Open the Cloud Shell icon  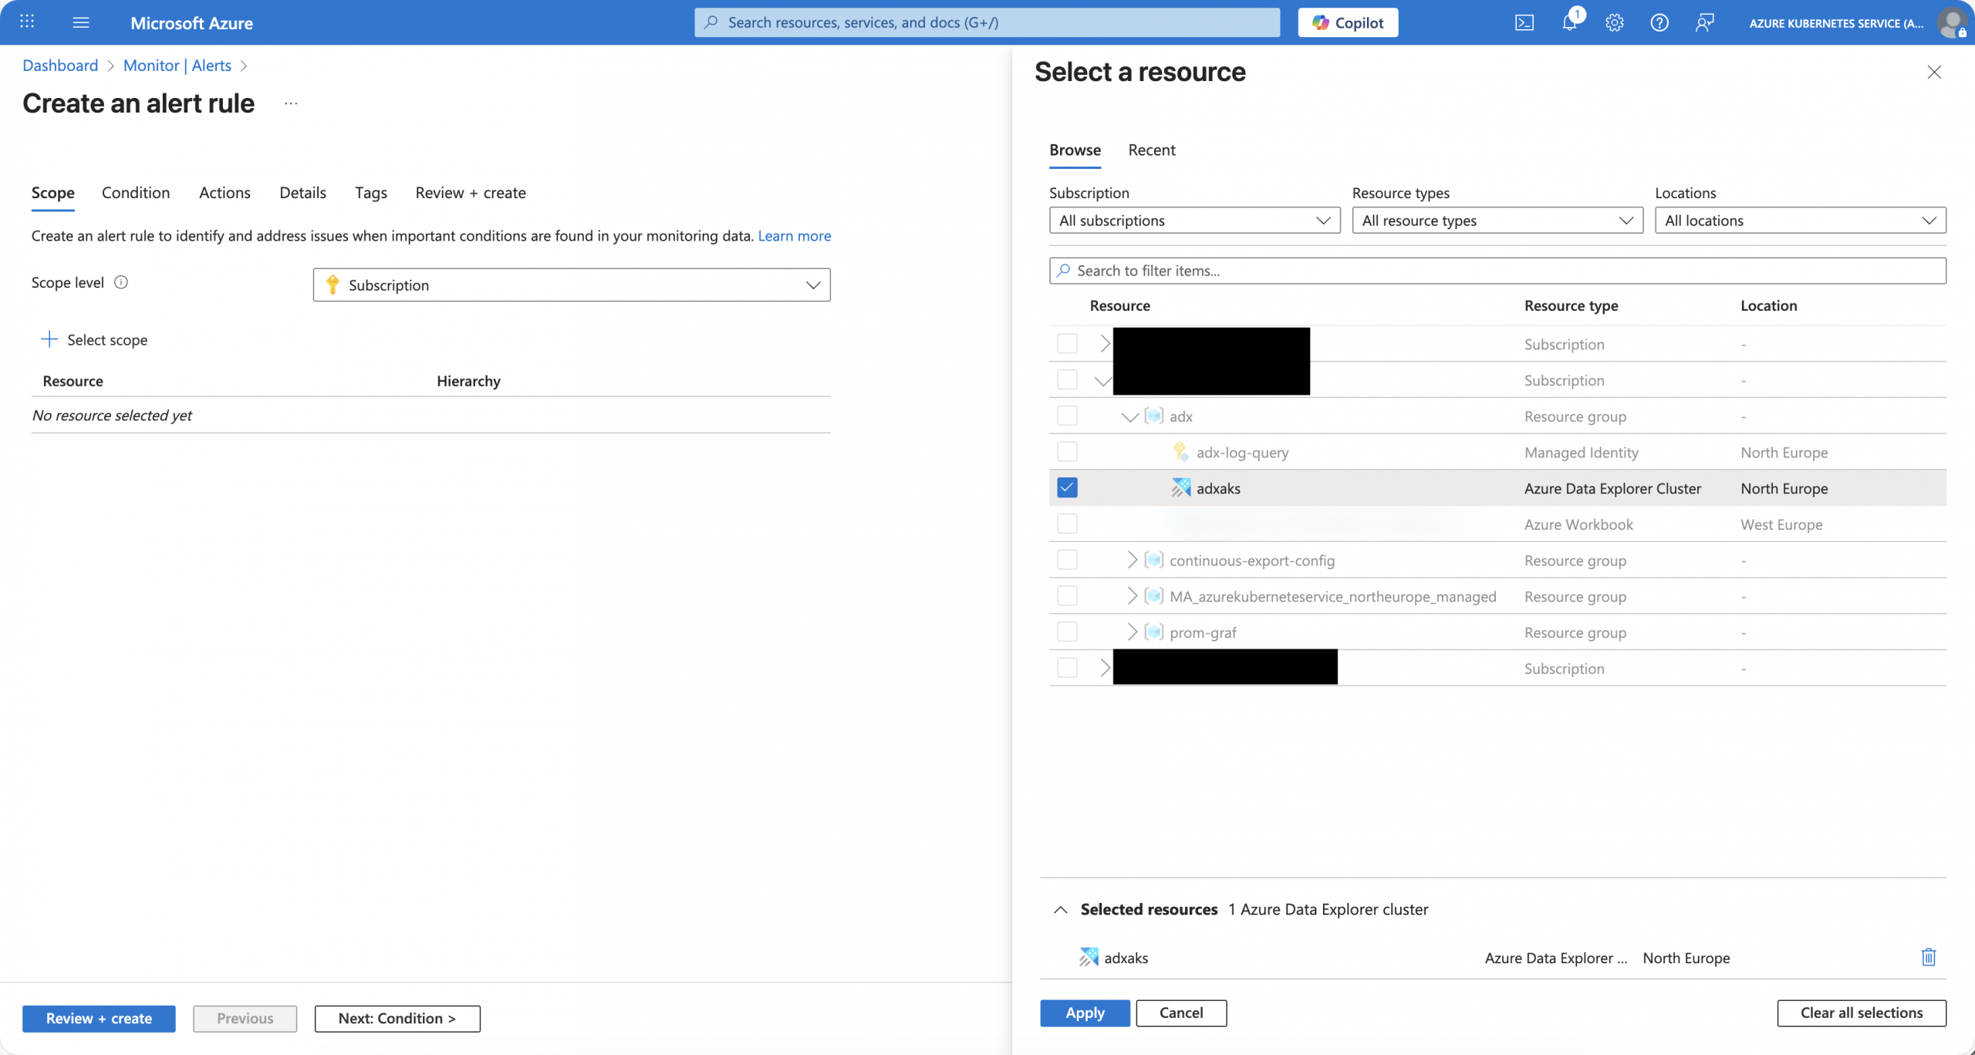point(1524,22)
